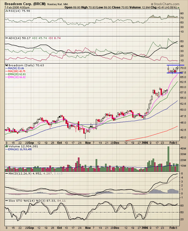Viewport: 188px width, 231px height.
Task: Click the Chg +0.41 (+0.58%) value
Action: [164, 7]
